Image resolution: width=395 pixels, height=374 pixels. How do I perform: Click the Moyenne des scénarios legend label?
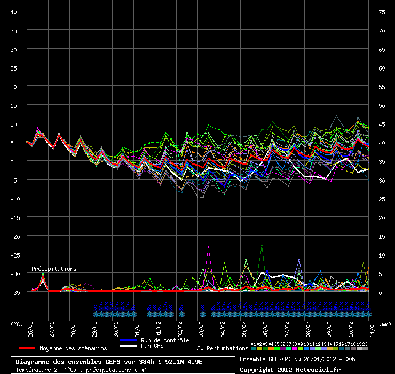point(73,348)
